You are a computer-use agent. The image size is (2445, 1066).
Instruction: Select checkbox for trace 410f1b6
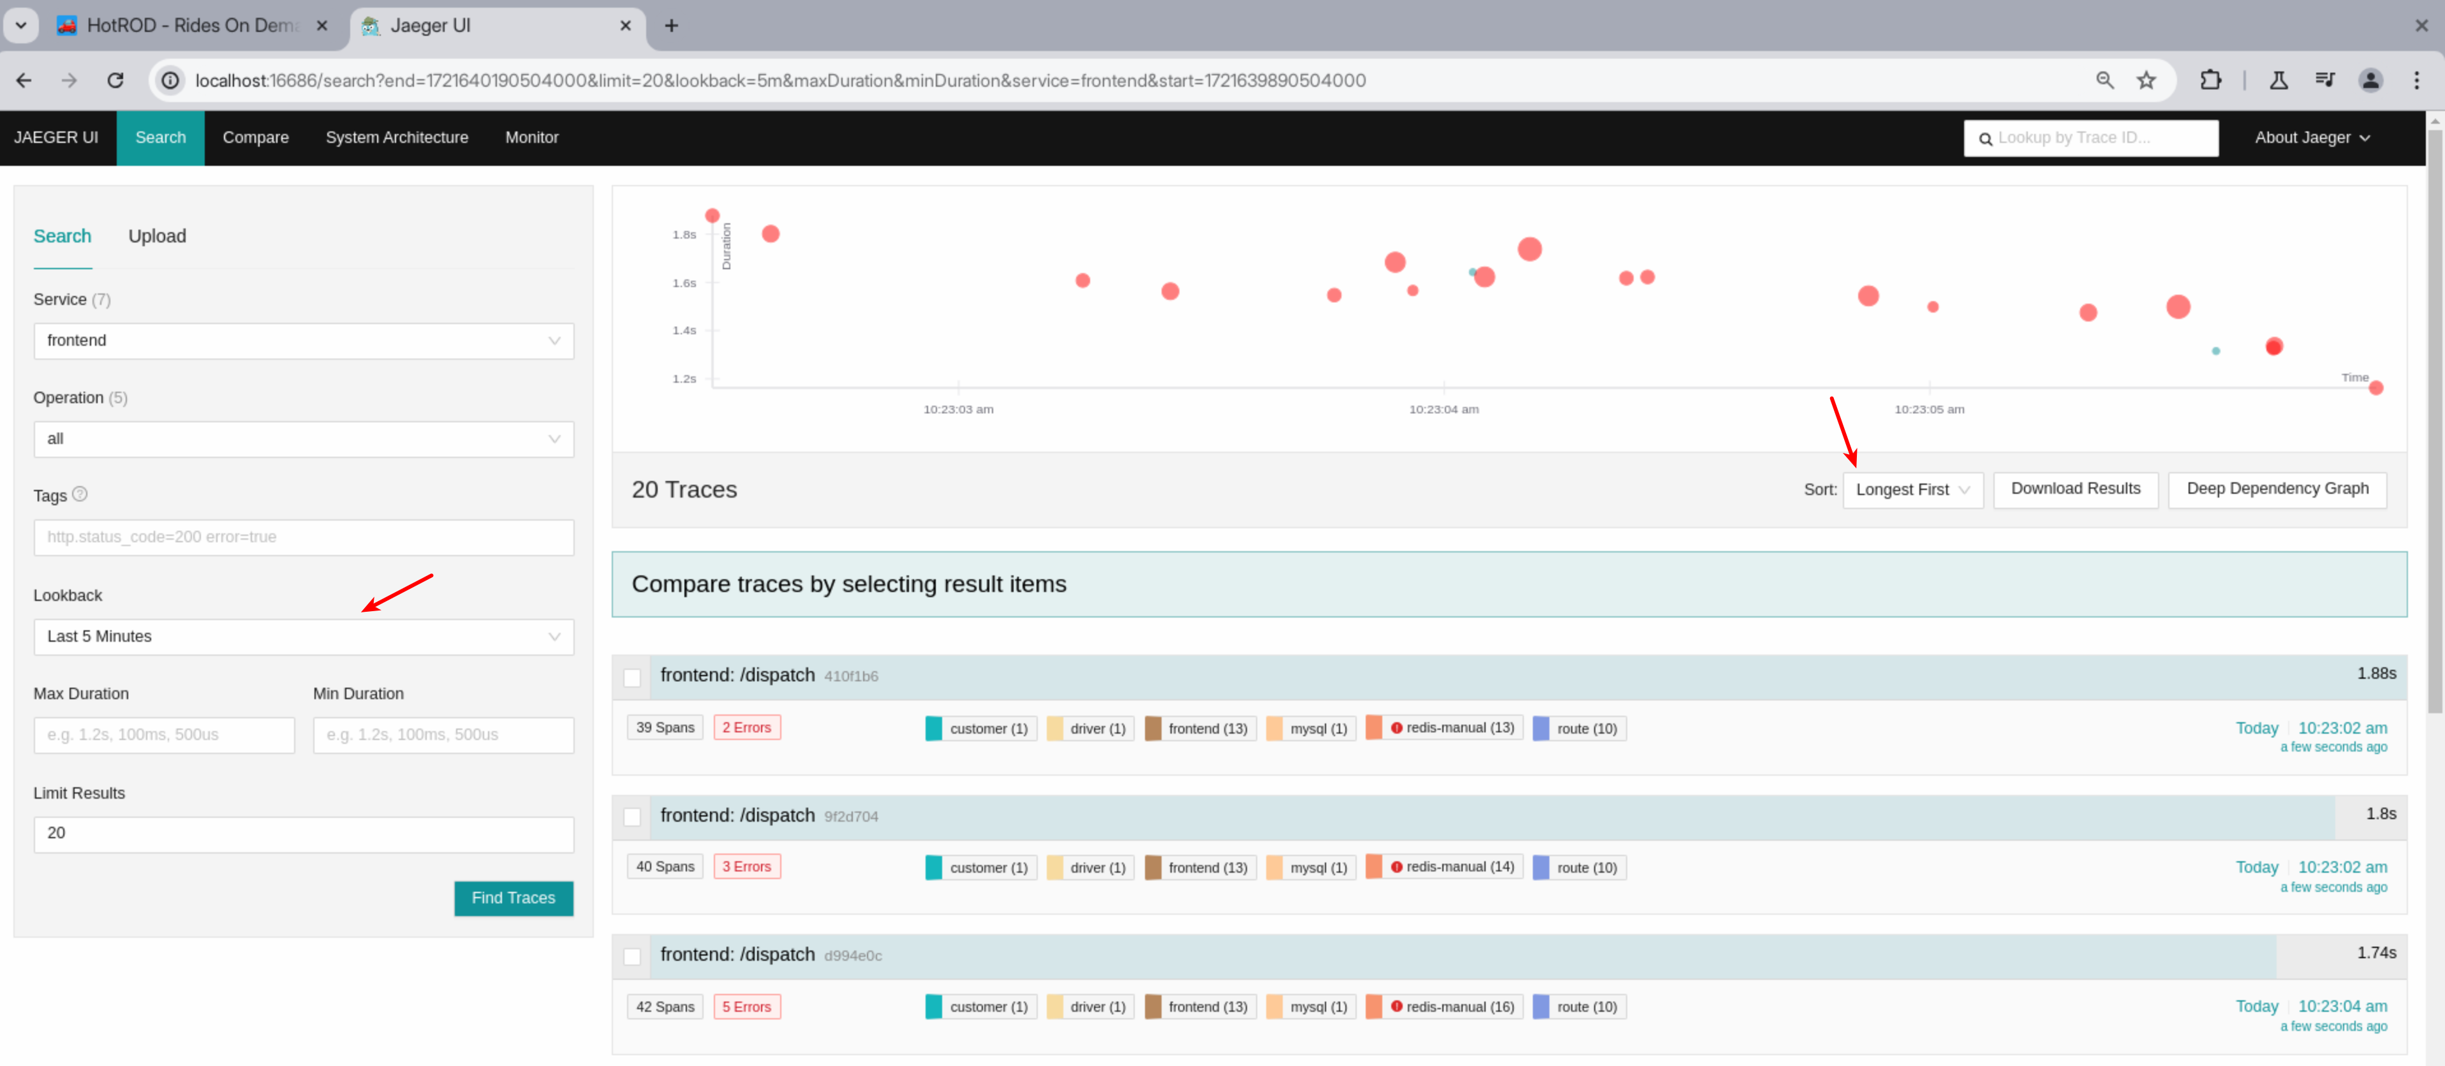[632, 677]
